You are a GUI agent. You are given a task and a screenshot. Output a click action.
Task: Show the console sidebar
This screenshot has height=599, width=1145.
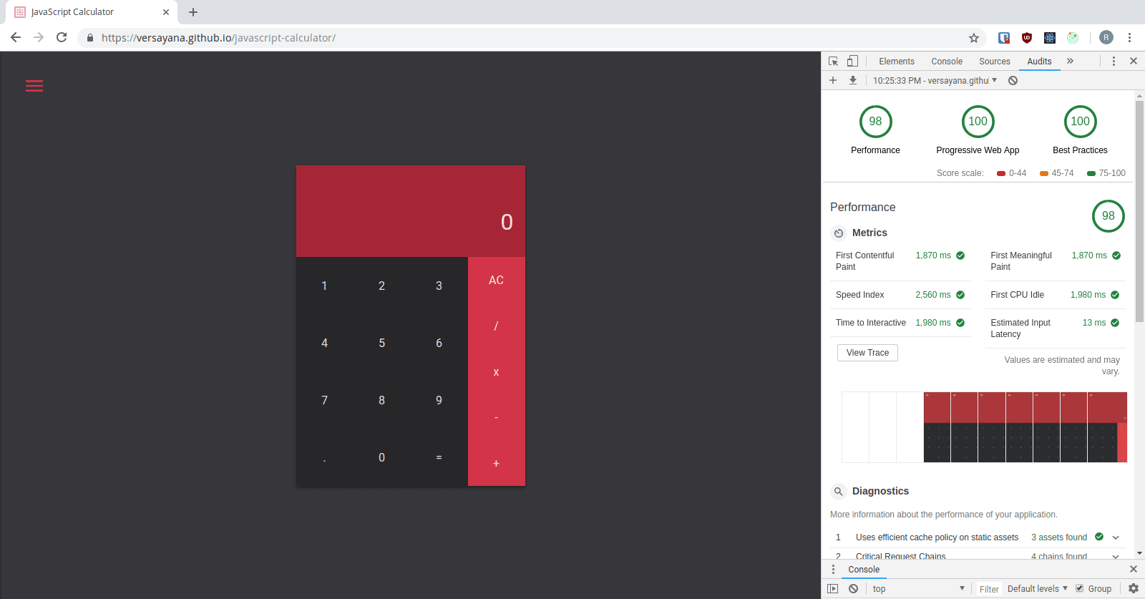pos(833,589)
